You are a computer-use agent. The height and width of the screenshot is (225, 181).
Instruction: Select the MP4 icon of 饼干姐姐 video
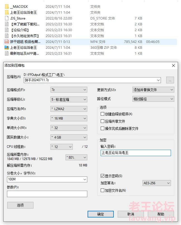coord(7,42)
